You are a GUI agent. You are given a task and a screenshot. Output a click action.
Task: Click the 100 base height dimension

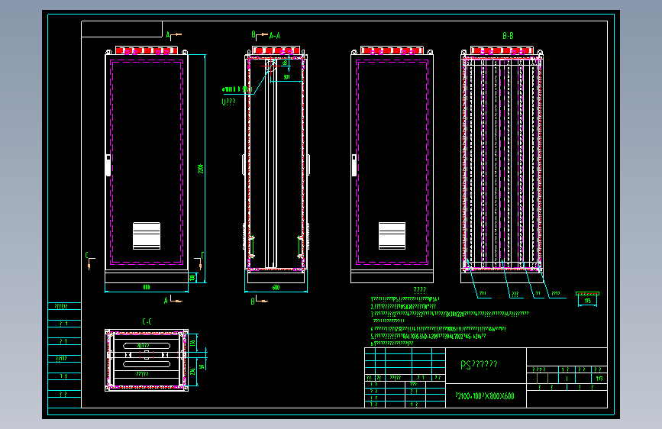(x=192, y=277)
